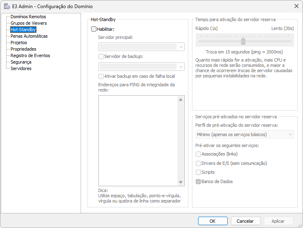This screenshot has height=228, width=303.
Task: Go to Penas Automáticas settings
Action: (x=29, y=36)
